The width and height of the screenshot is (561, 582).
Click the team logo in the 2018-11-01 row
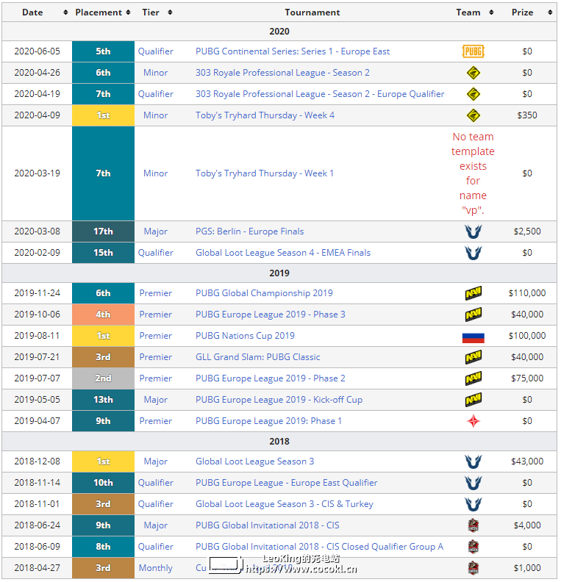pyautogui.click(x=473, y=504)
